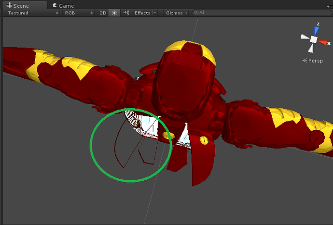
Task: Click the scene search field
Action: [x=262, y=12]
